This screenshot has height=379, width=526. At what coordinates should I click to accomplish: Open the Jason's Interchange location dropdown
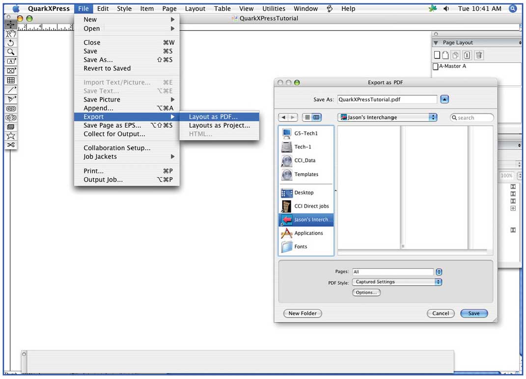pyautogui.click(x=388, y=117)
